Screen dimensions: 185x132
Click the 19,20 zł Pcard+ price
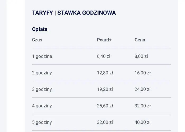105,89
